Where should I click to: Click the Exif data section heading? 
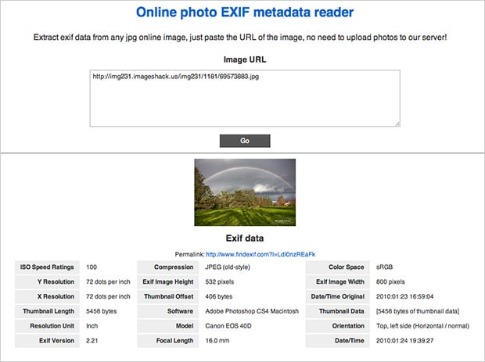(x=244, y=238)
